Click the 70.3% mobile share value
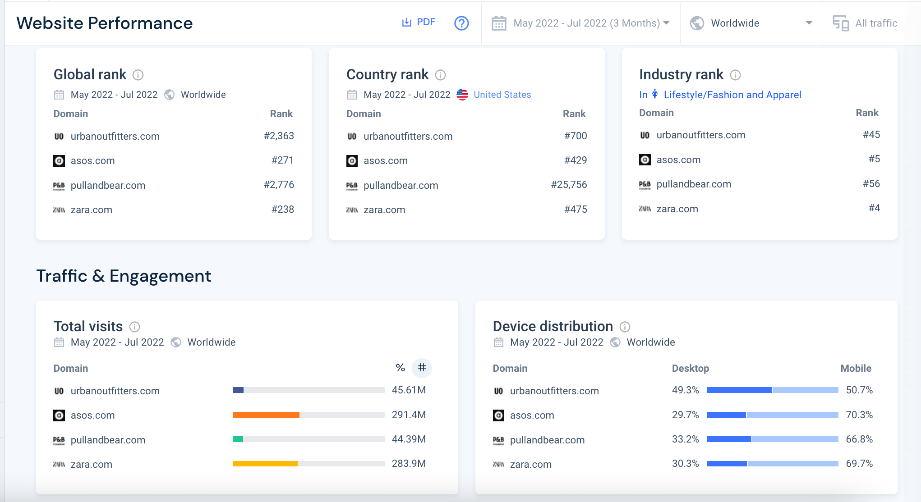 click(x=859, y=415)
